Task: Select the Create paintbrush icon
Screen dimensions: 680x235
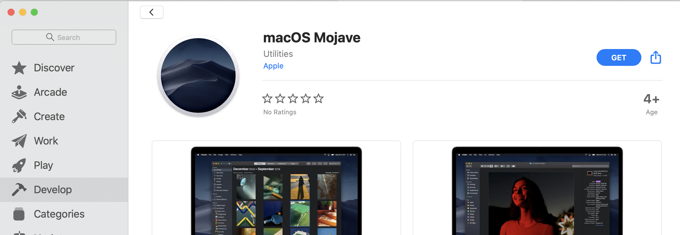Action: 19,116
